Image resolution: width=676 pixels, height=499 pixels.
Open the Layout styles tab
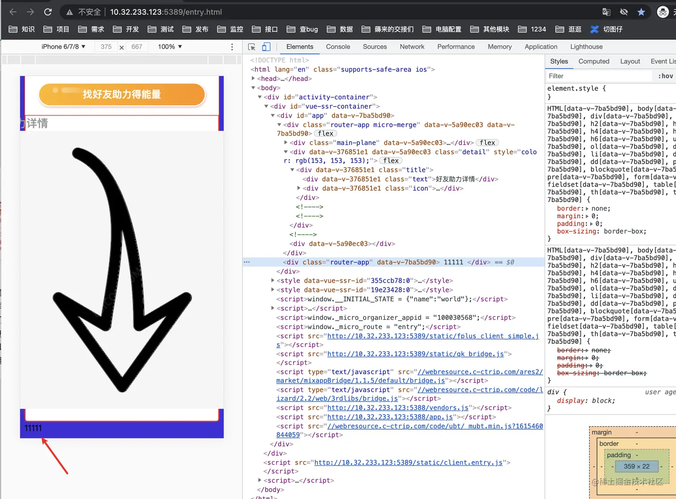(630, 61)
